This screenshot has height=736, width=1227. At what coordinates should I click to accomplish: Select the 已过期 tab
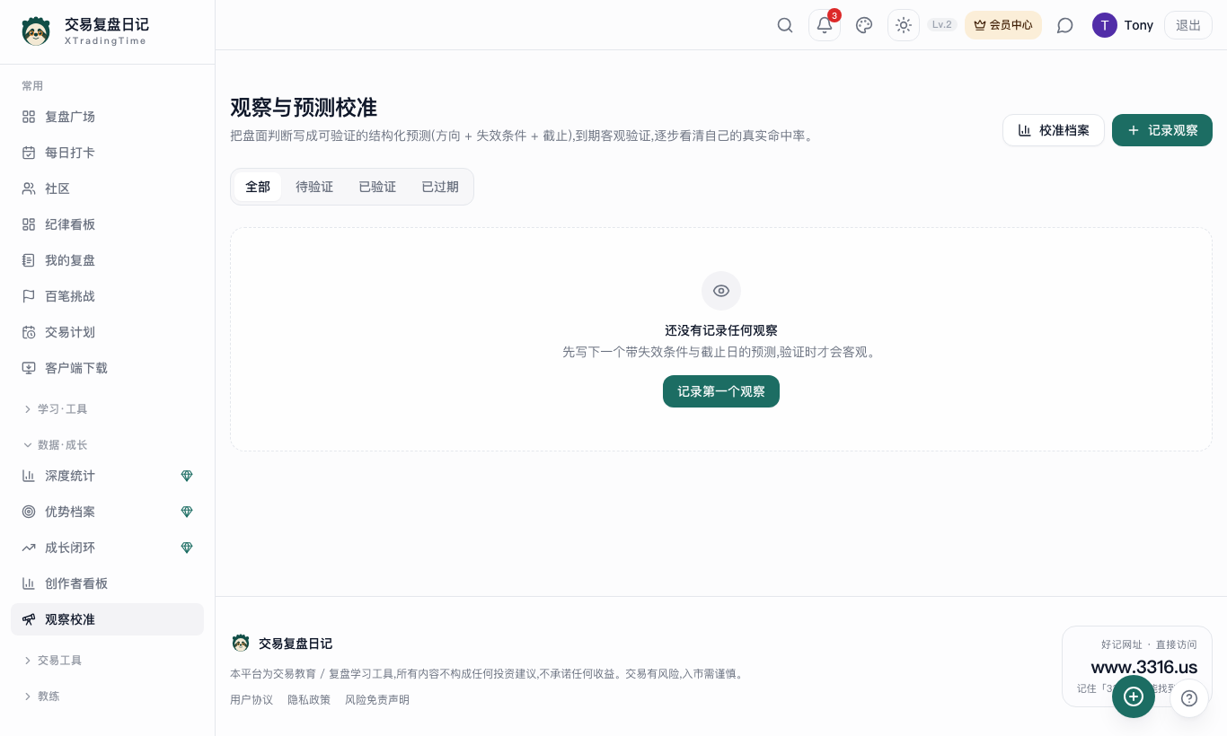point(440,187)
